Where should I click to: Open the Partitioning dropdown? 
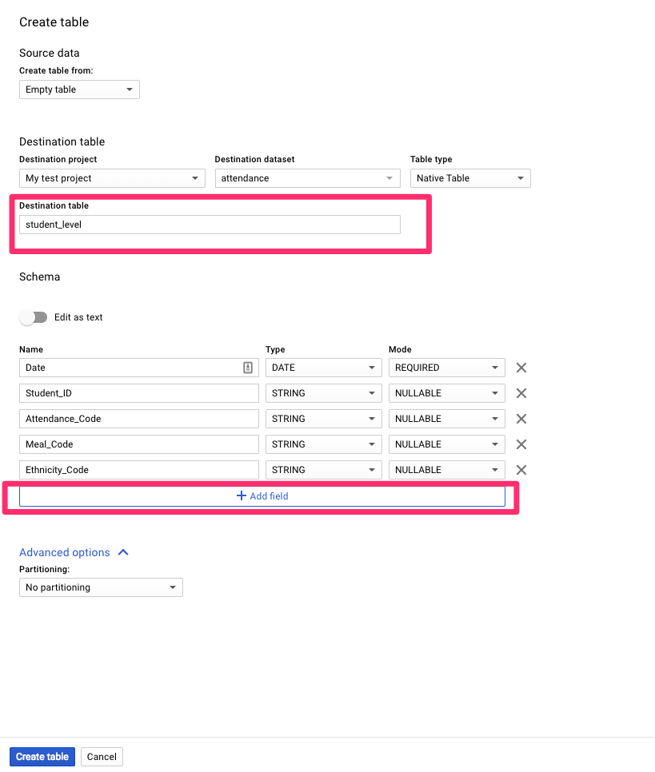click(x=101, y=587)
